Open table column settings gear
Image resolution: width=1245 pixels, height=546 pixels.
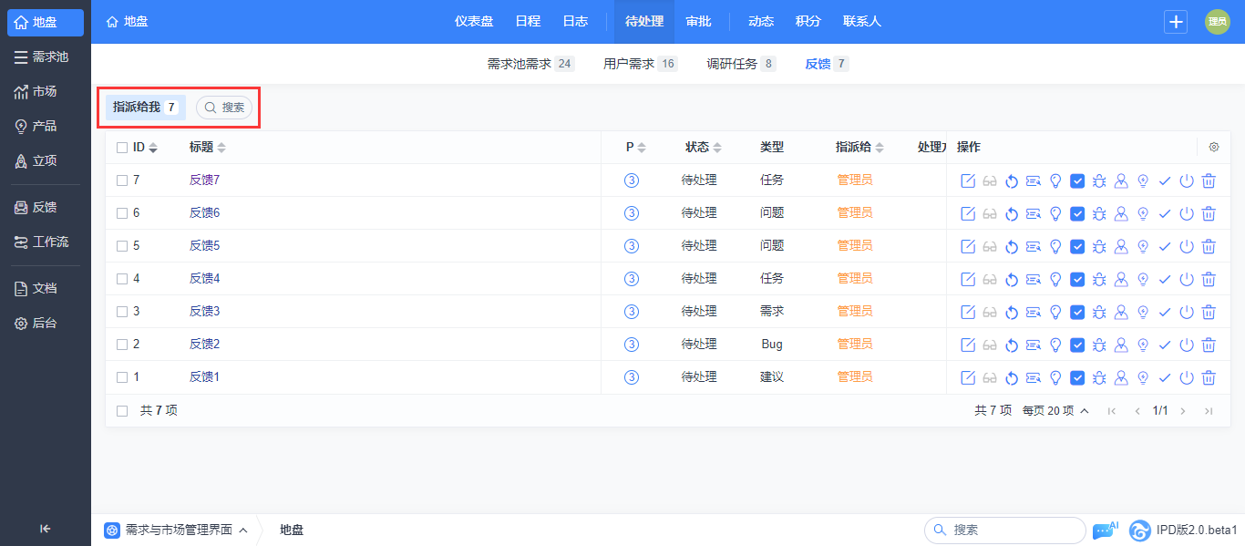point(1214,148)
